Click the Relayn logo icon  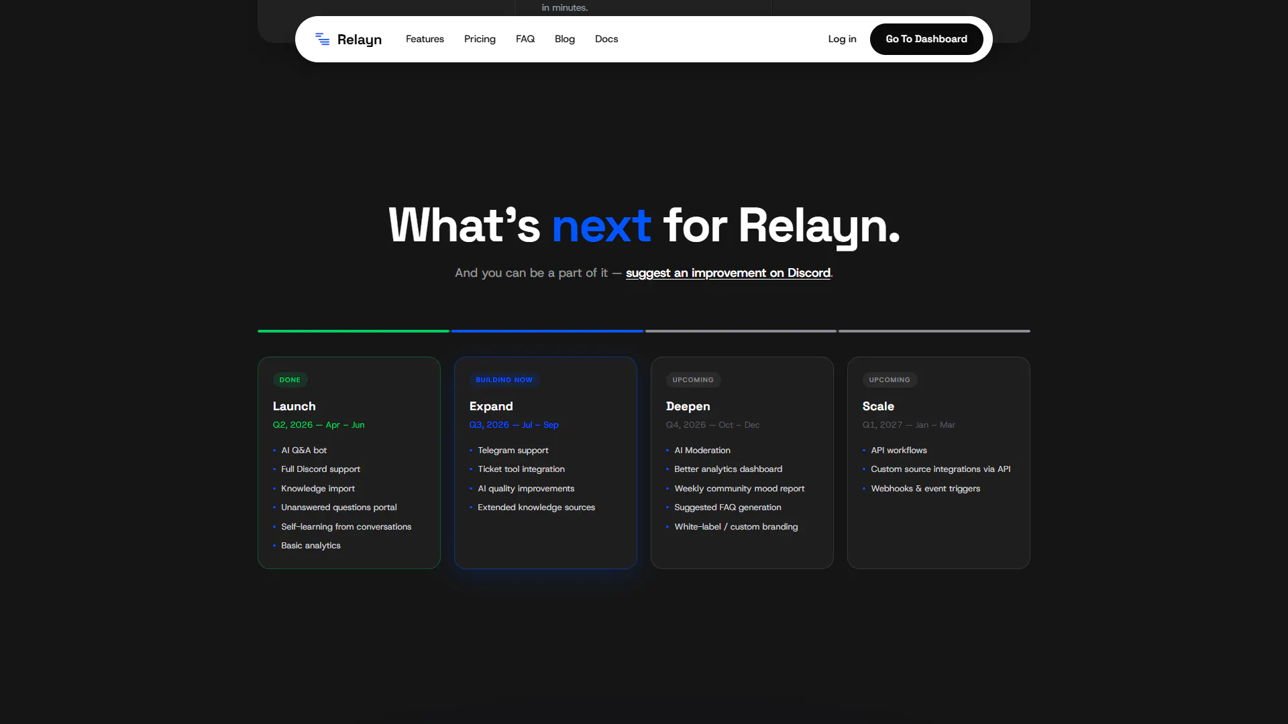[322, 39]
